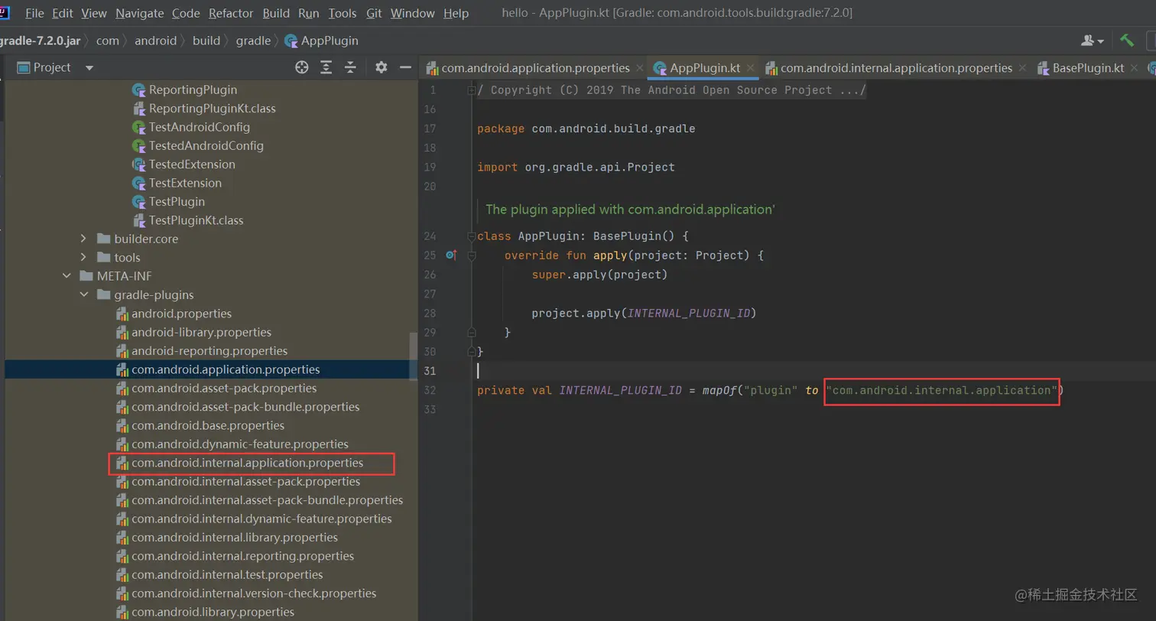This screenshot has height=621, width=1156.
Task: Collapse the gradle-plugins folder
Action: 83,294
